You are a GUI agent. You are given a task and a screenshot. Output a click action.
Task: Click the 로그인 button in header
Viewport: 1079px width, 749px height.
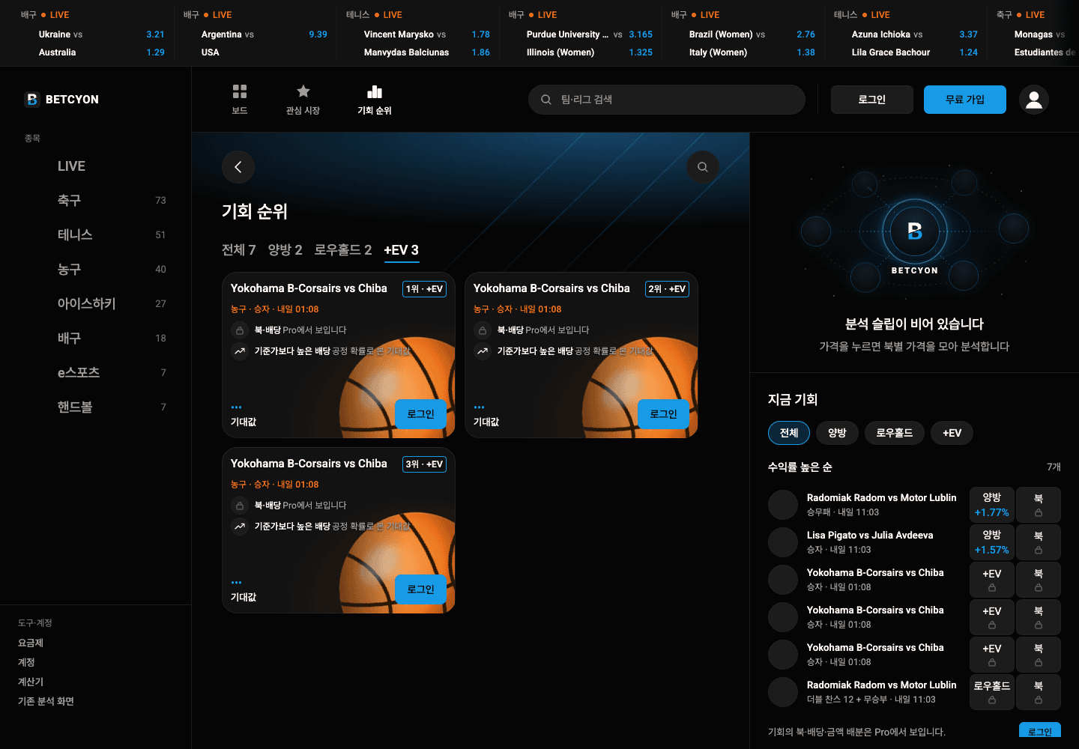tap(872, 100)
